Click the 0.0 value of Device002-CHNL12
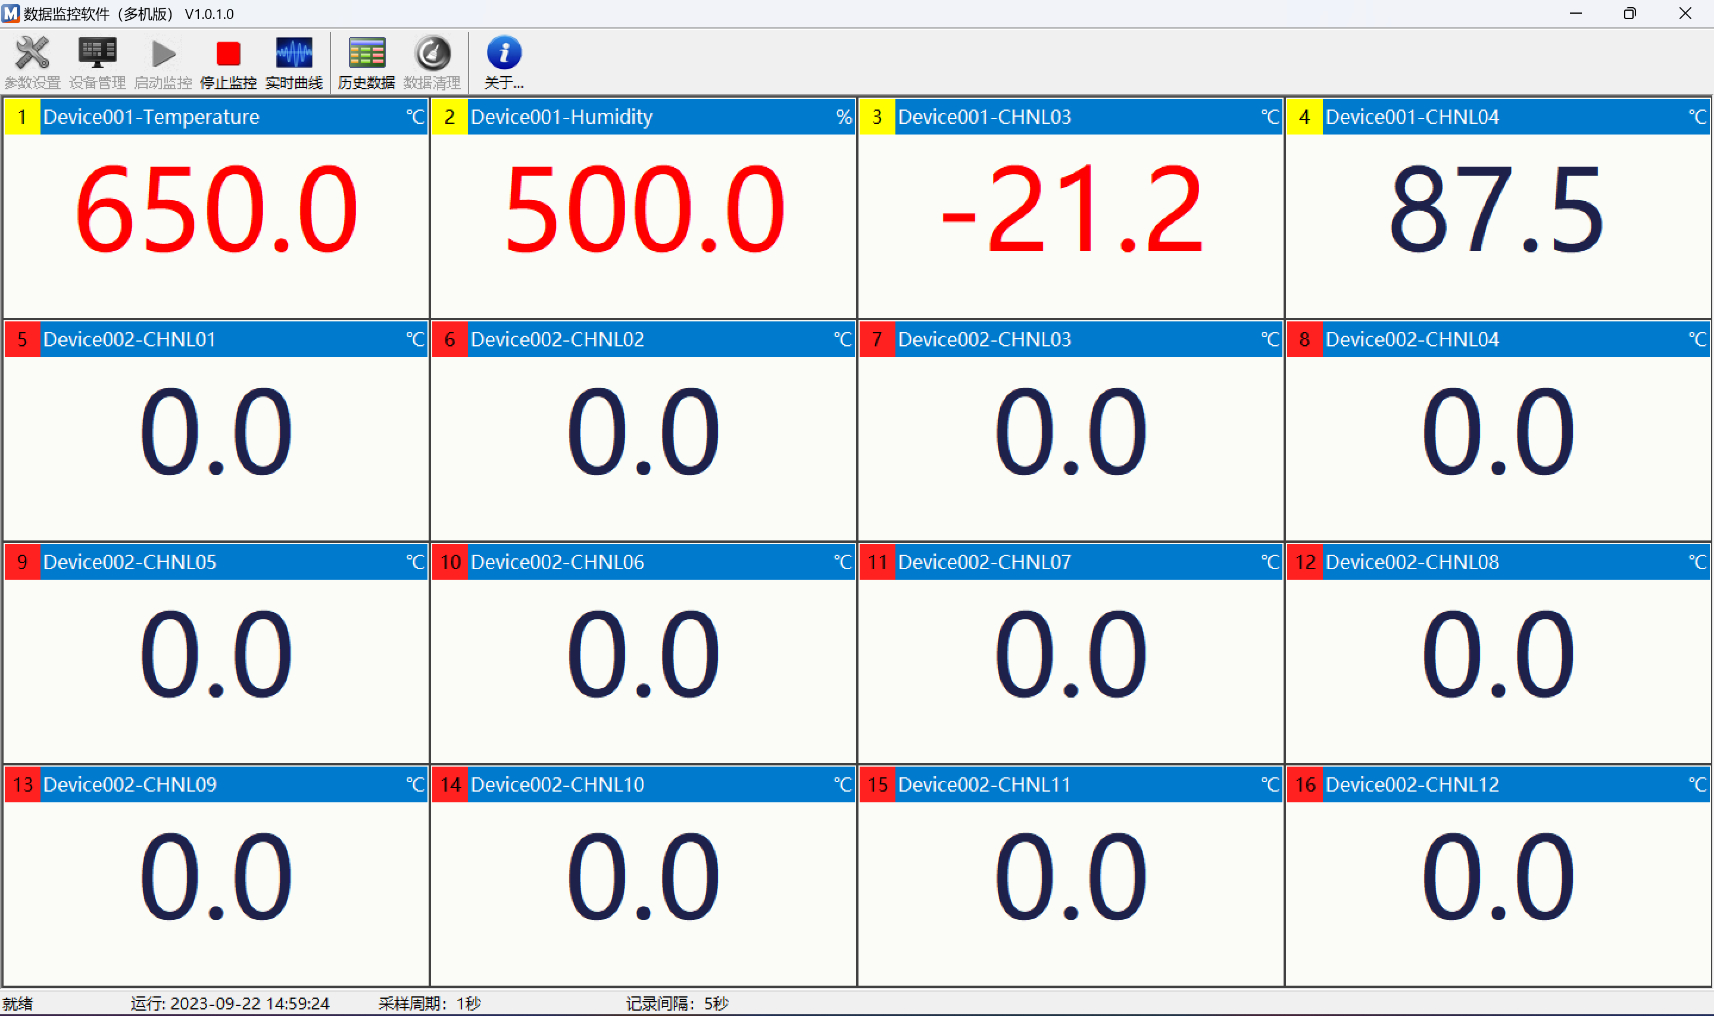This screenshot has width=1714, height=1016. (1498, 876)
